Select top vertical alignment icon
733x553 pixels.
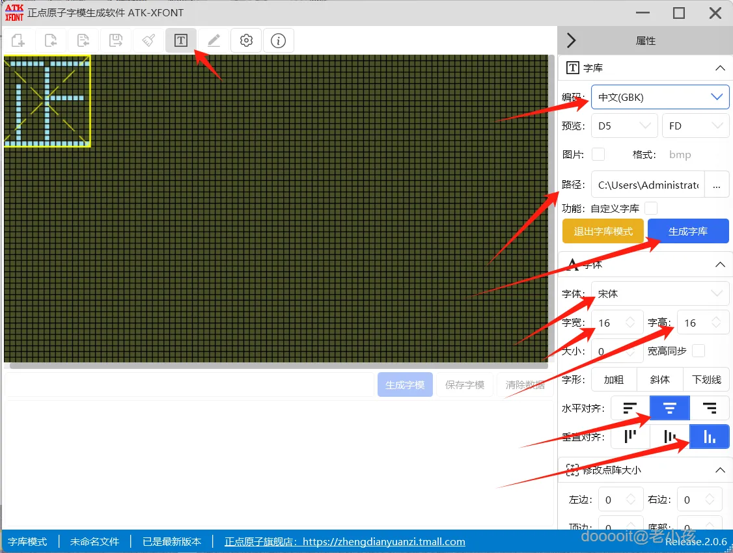point(630,437)
